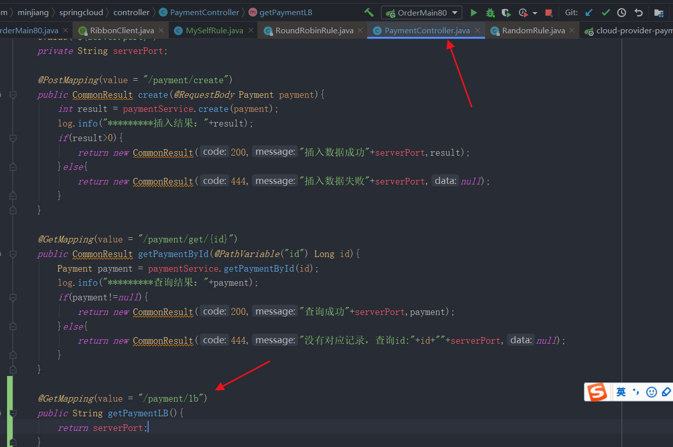Screen dimensions: 673x447
Task: Collapse the create method in gutter
Action: click(x=13, y=95)
